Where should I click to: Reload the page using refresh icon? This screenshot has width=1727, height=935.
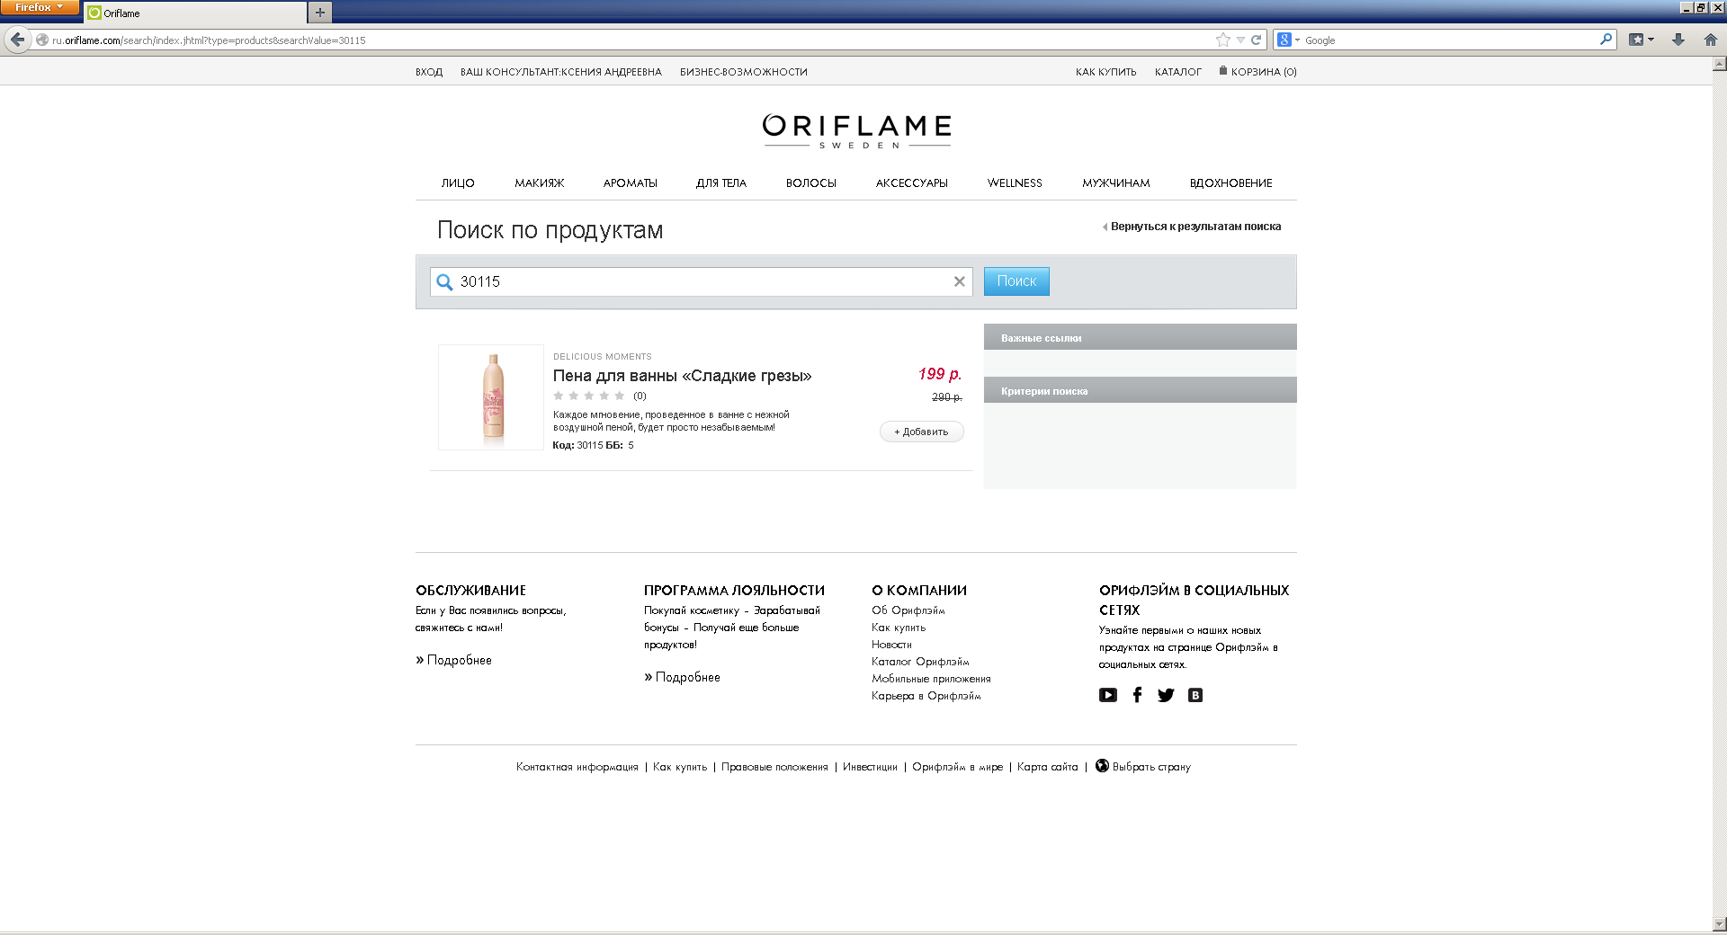pyautogui.click(x=1256, y=40)
